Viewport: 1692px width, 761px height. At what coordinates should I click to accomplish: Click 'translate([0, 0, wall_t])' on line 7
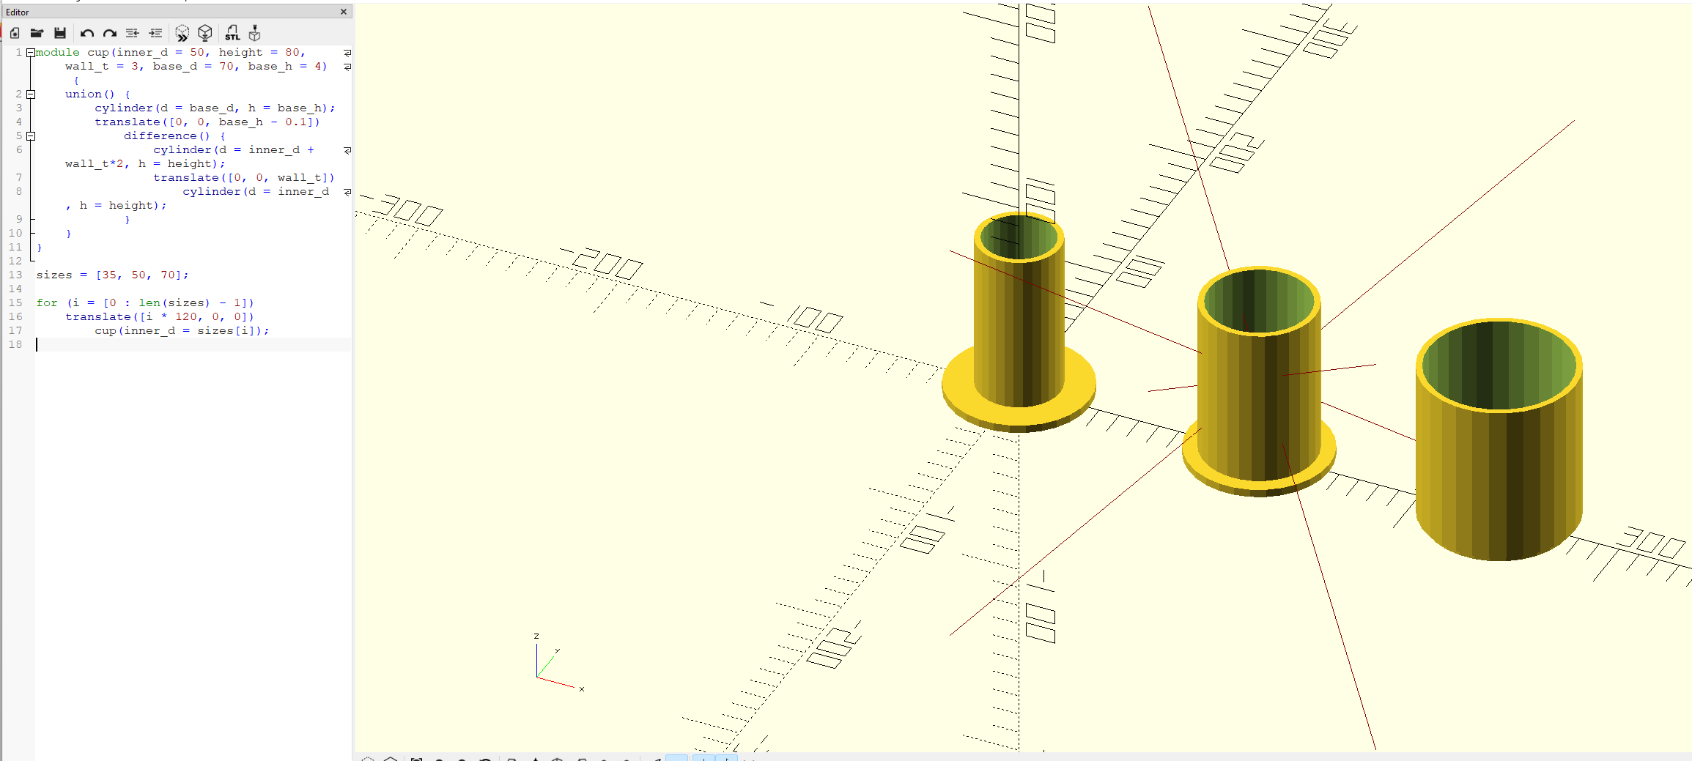pos(244,177)
